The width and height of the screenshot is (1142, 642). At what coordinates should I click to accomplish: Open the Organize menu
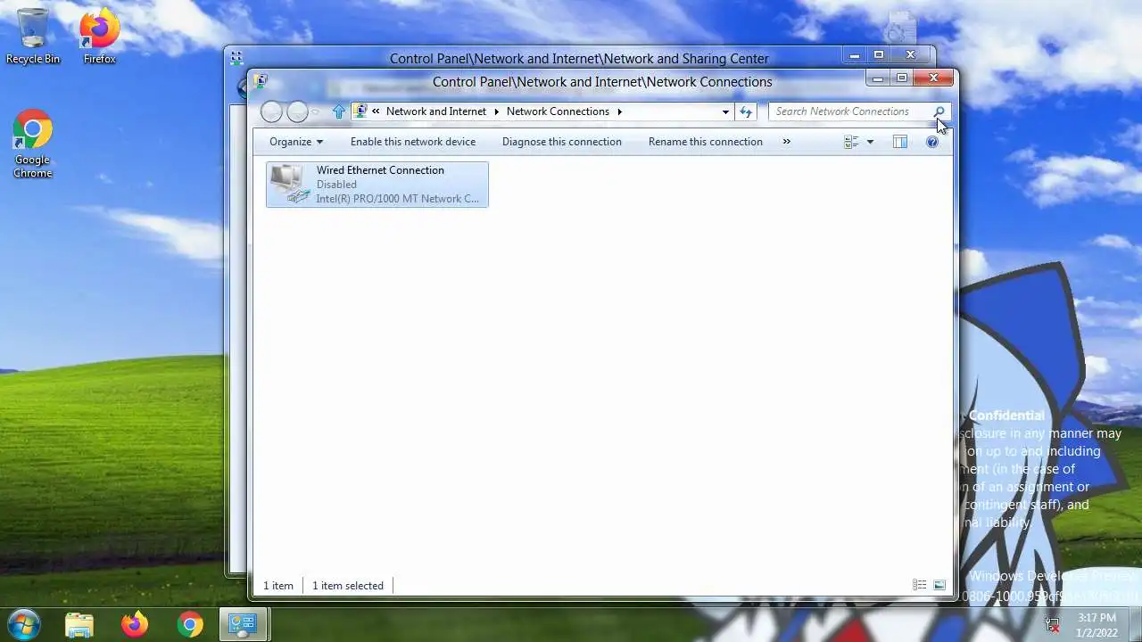pyautogui.click(x=296, y=142)
